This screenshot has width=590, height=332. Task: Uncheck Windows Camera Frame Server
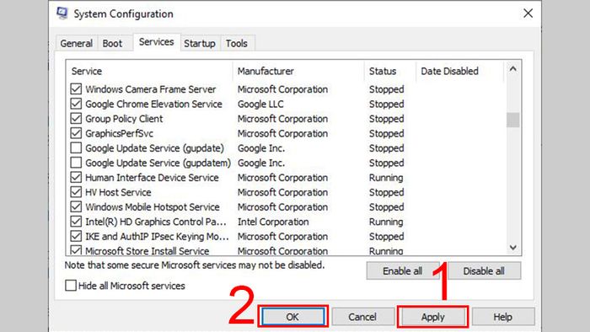[76, 89]
